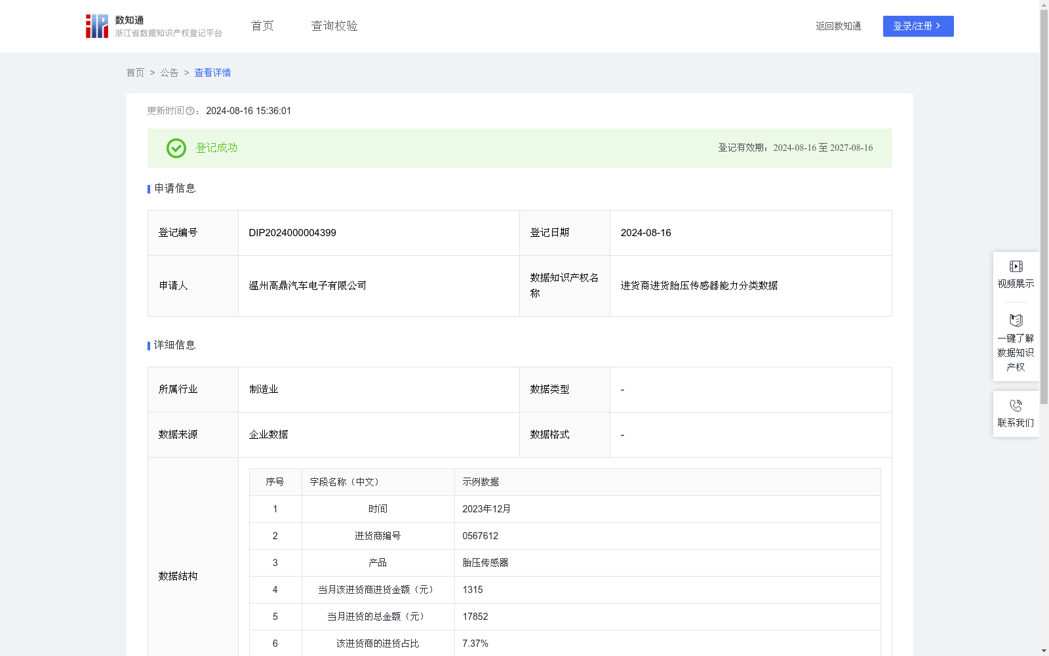Screen dimensions: 1049x656
Task: Click the 详细信息 section heading
Action: coord(174,346)
